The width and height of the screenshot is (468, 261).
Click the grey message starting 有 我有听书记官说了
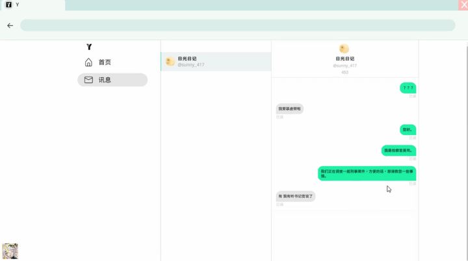coord(296,196)
